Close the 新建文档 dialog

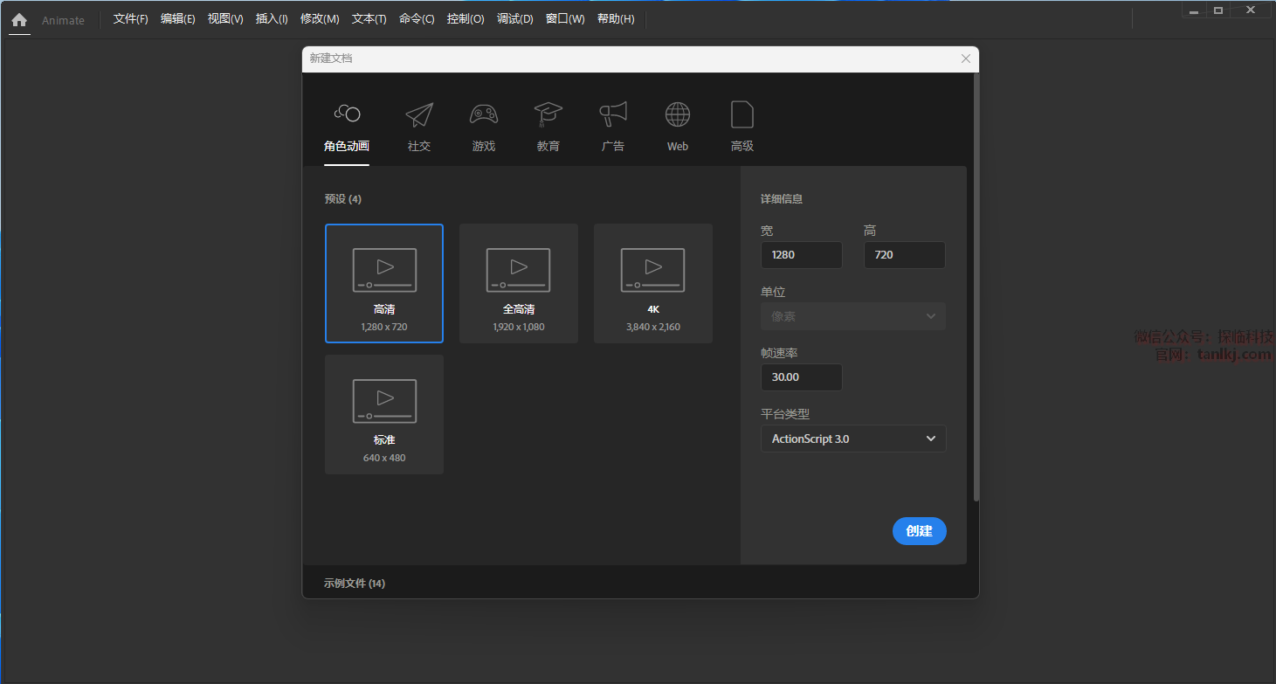point(965,59)
